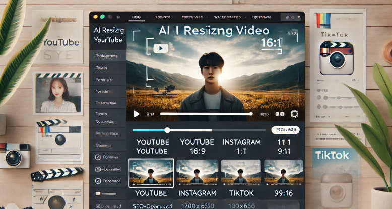Click the '111 9:11' format heading
This screenshot has width=392, height=209.
[284, 147]
